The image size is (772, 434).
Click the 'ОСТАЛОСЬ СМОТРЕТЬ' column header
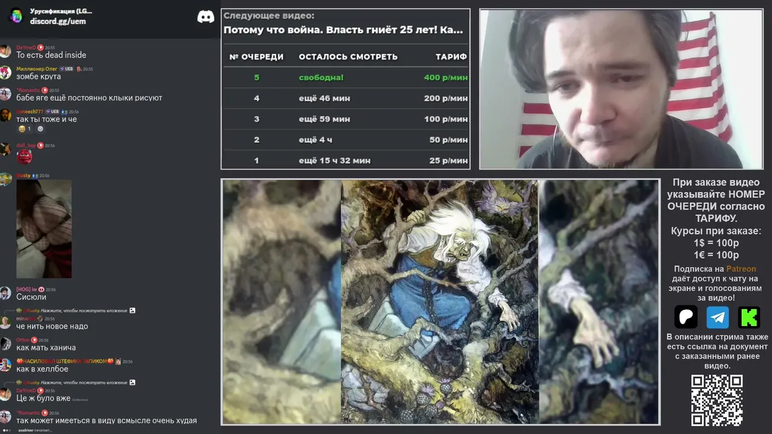(348, 57)
